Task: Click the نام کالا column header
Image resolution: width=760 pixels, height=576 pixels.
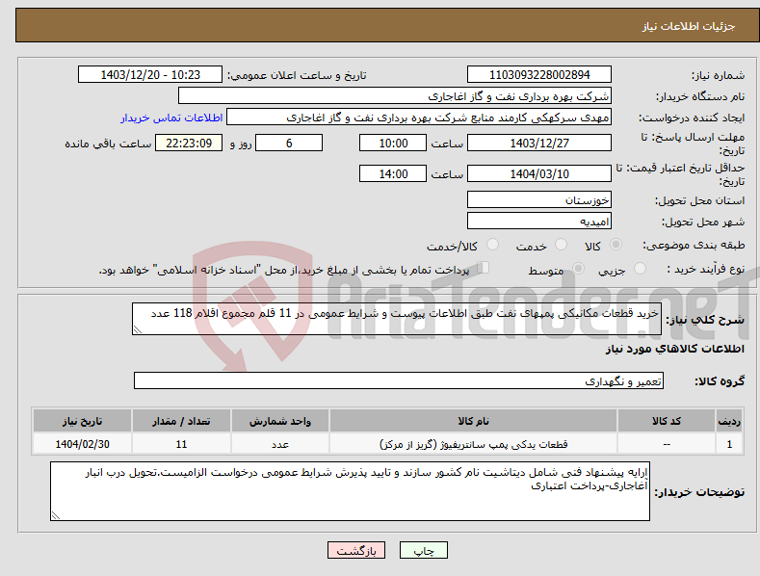Action: tap(473, 421)
